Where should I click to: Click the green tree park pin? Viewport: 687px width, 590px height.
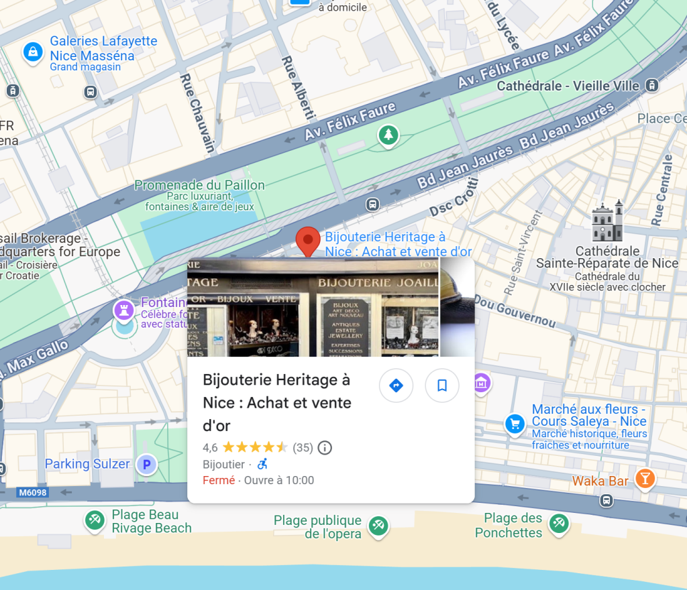point(388,136)
